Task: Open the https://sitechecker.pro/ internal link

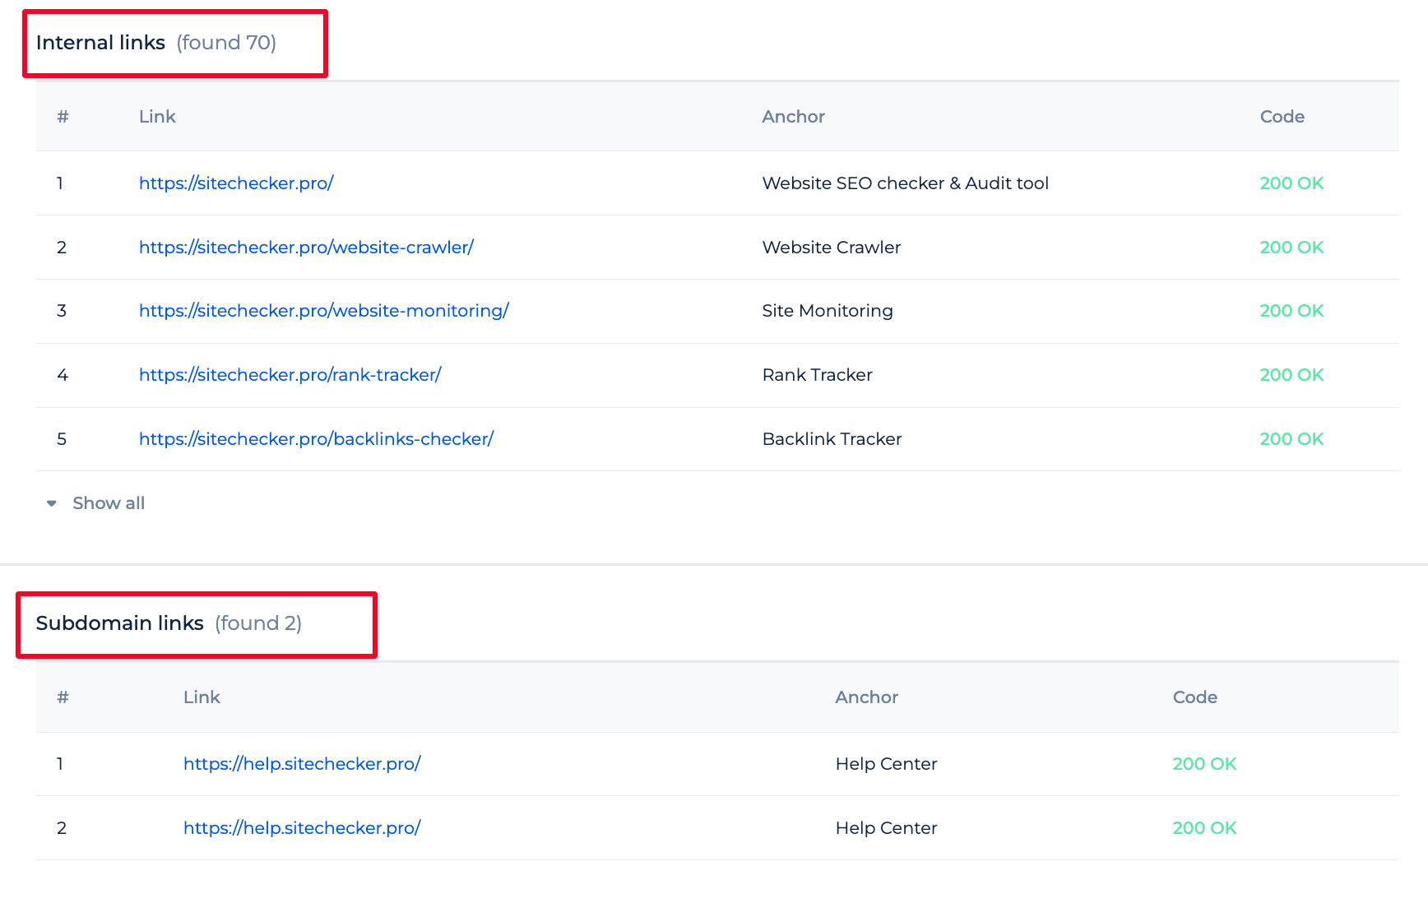Action: pos(236,183)
